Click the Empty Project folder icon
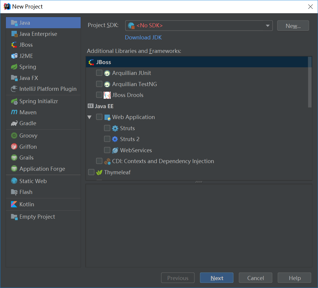This screenshot has height=288, width=318. coord(14,217)
